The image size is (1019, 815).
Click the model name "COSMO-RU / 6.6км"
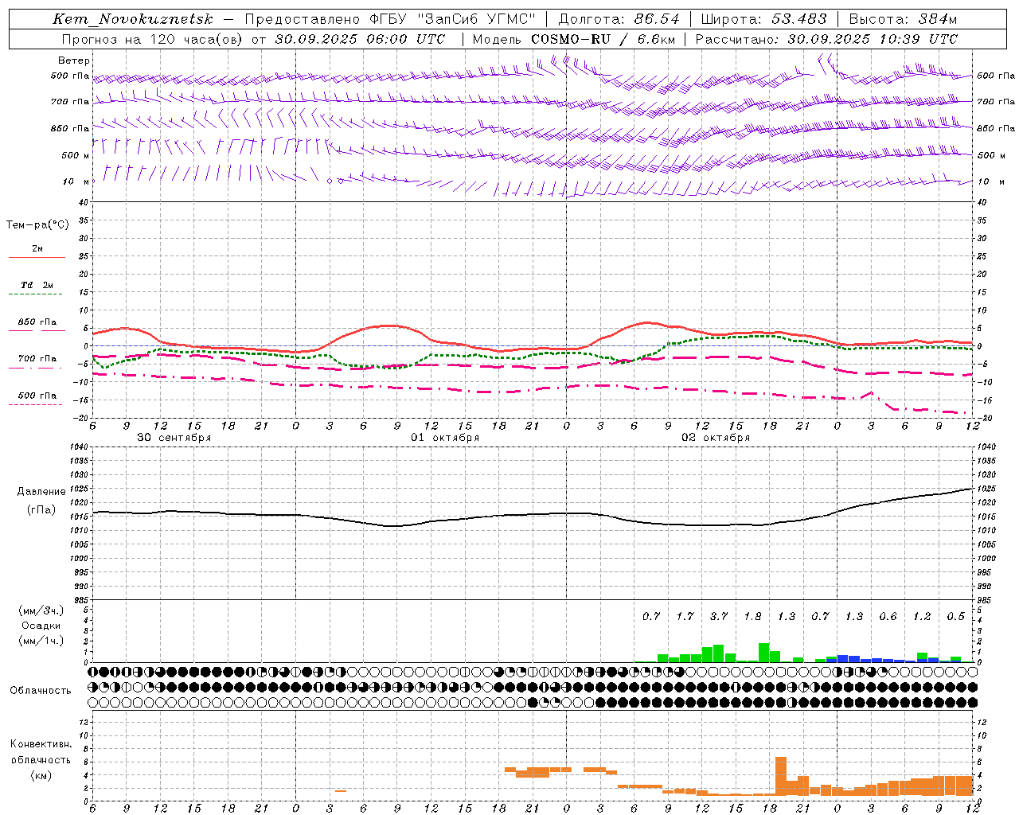pyautogui.click(x=601, y=39)
